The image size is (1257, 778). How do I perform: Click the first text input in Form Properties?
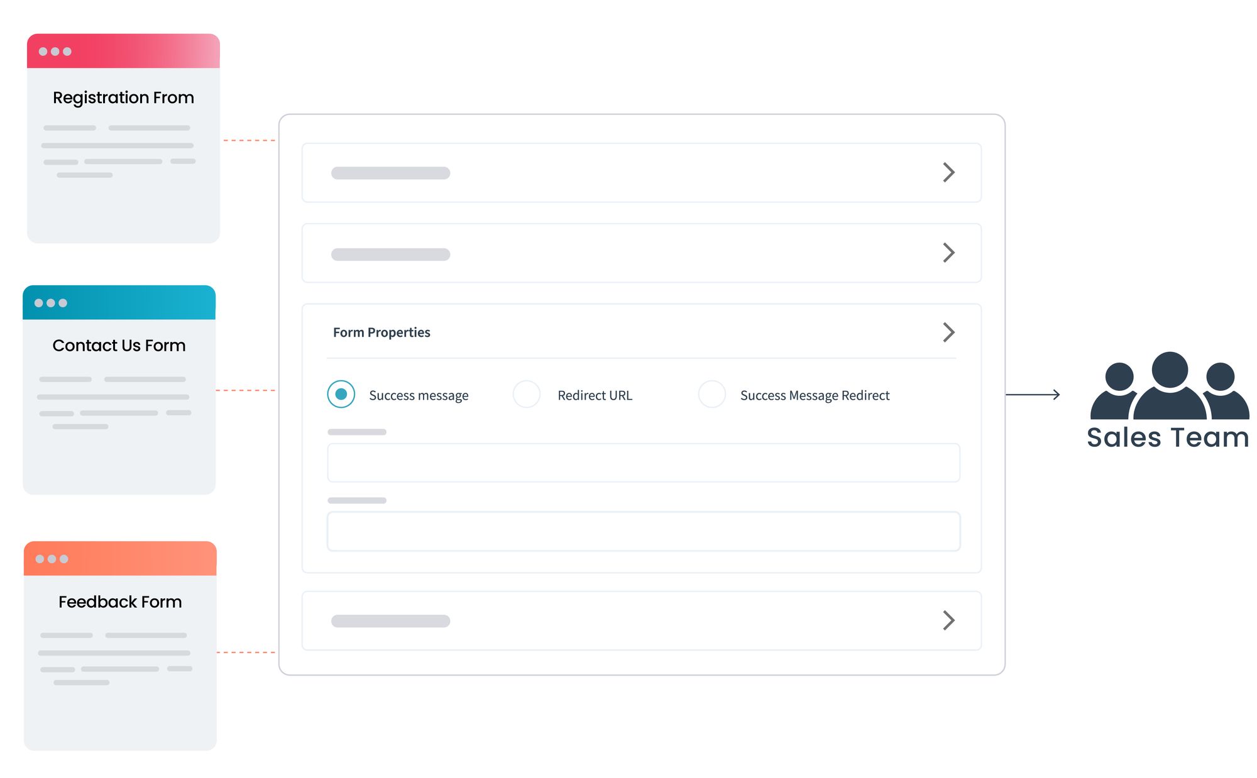point(644,463)
